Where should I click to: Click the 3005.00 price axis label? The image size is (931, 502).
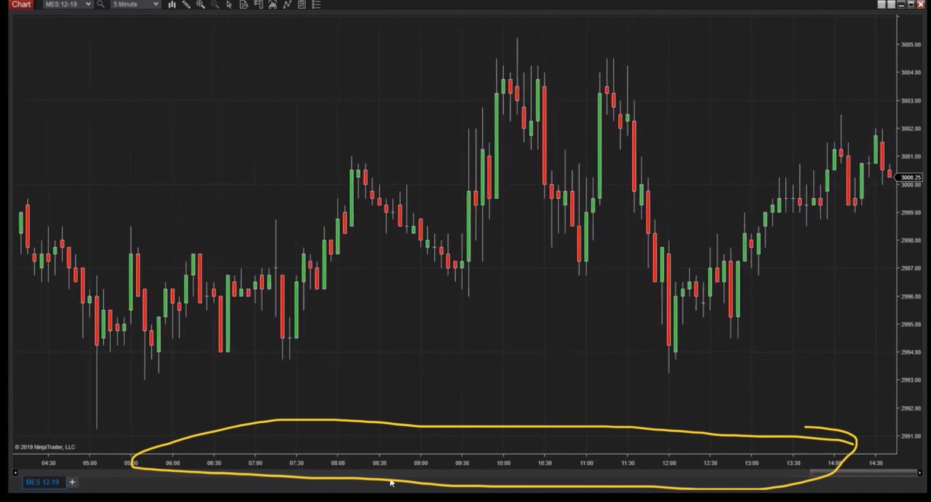point(911,44)
